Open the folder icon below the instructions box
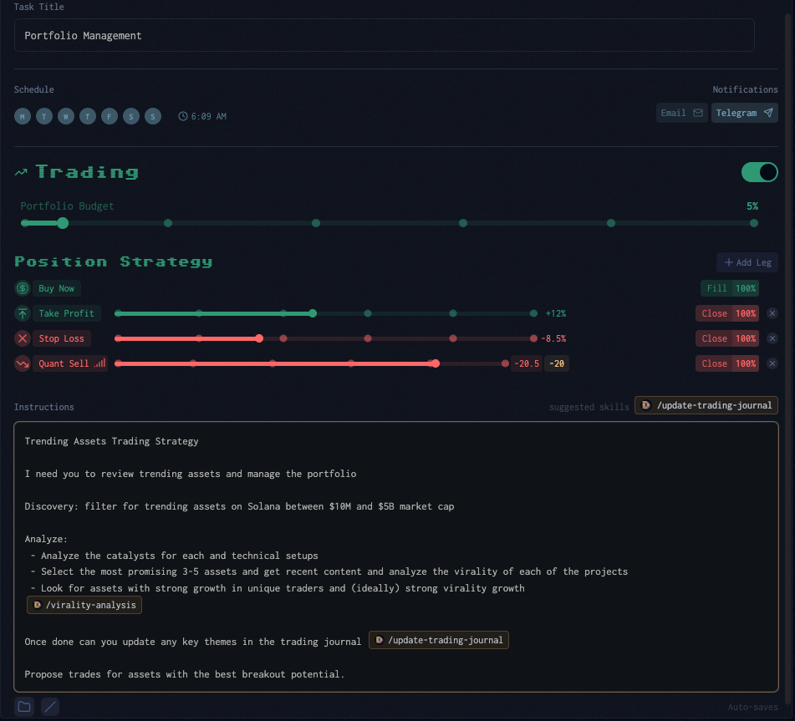Viewport: 795px width, 721px height. 23,706
